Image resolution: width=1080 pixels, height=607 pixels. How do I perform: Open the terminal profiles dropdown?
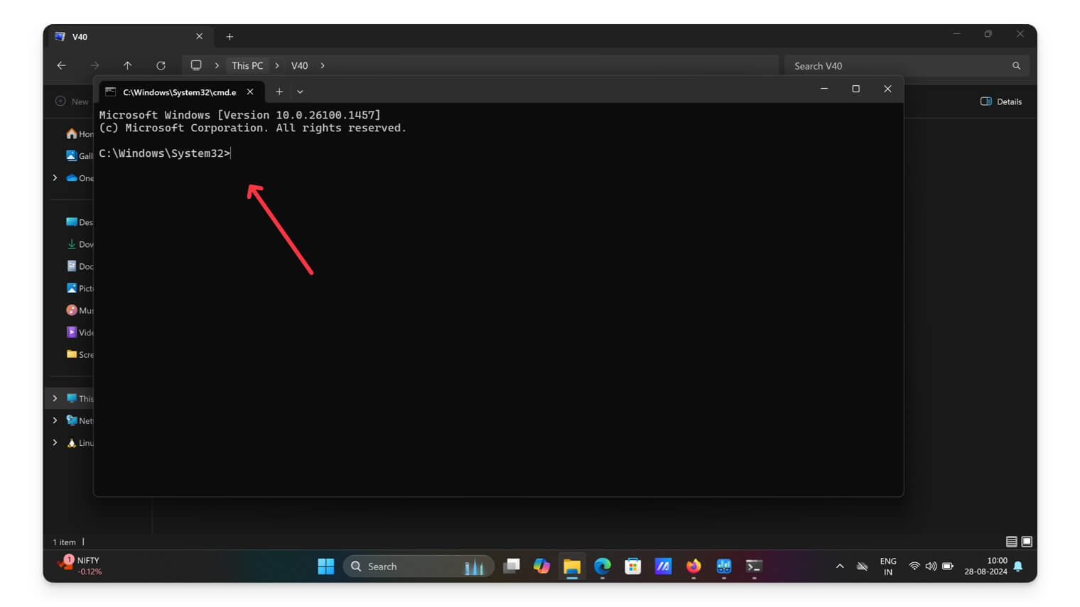click(x=300, y=92)
